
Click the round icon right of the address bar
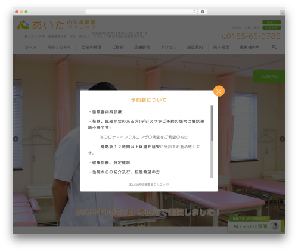coord(203,11)
